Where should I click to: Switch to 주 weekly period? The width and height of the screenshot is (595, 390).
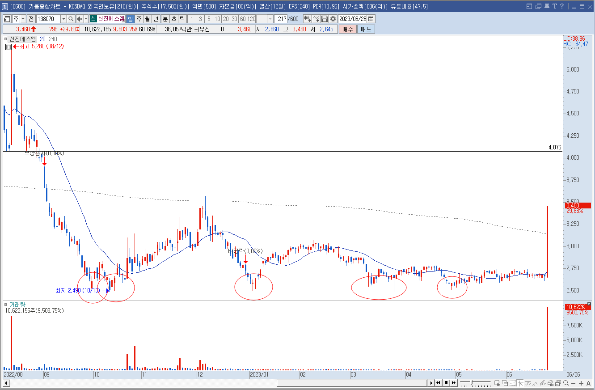[x=139, y=19]
